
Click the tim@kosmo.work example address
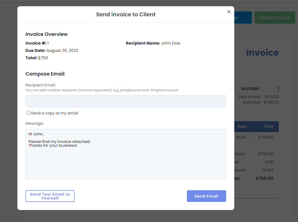[x=165, y=90]
